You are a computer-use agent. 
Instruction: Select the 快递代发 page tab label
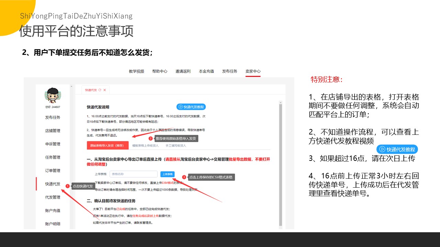click(x=91, y=90)
